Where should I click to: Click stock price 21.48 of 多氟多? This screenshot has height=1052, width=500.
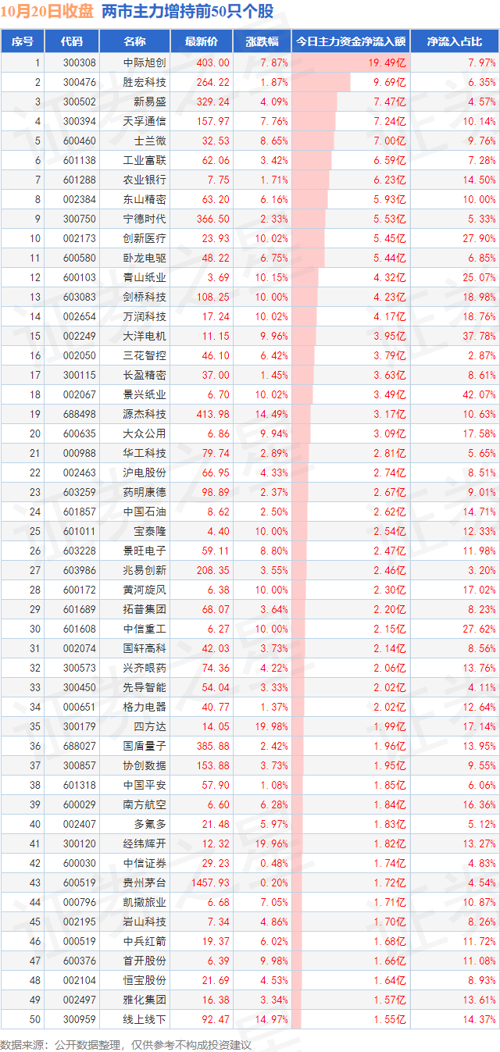pyautogui.click(x=216, y=824)
